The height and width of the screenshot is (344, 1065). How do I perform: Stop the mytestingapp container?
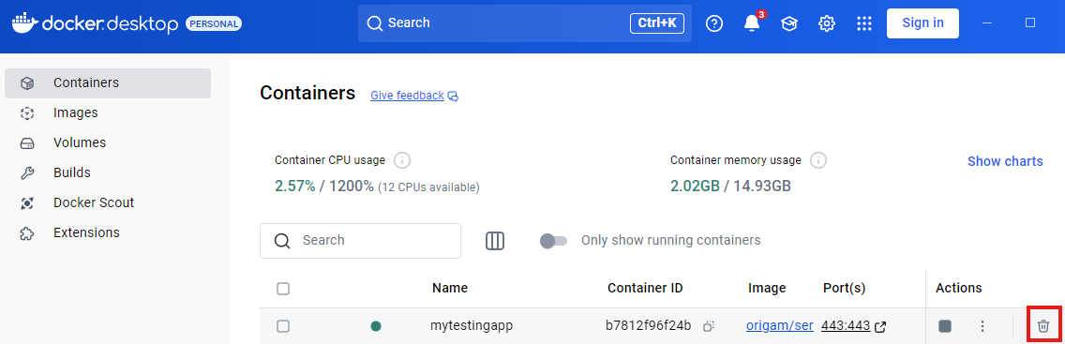pos(945,326)
